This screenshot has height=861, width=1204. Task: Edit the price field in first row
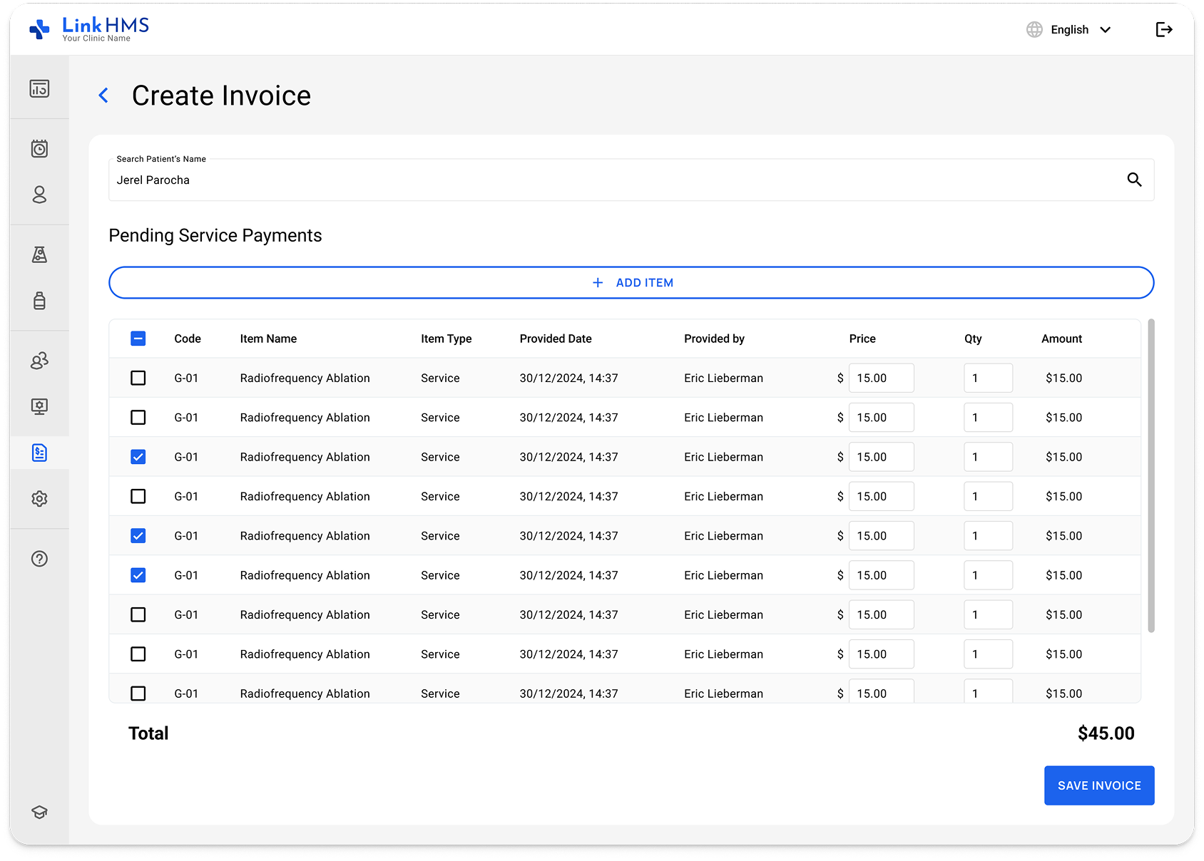(881, 378)
